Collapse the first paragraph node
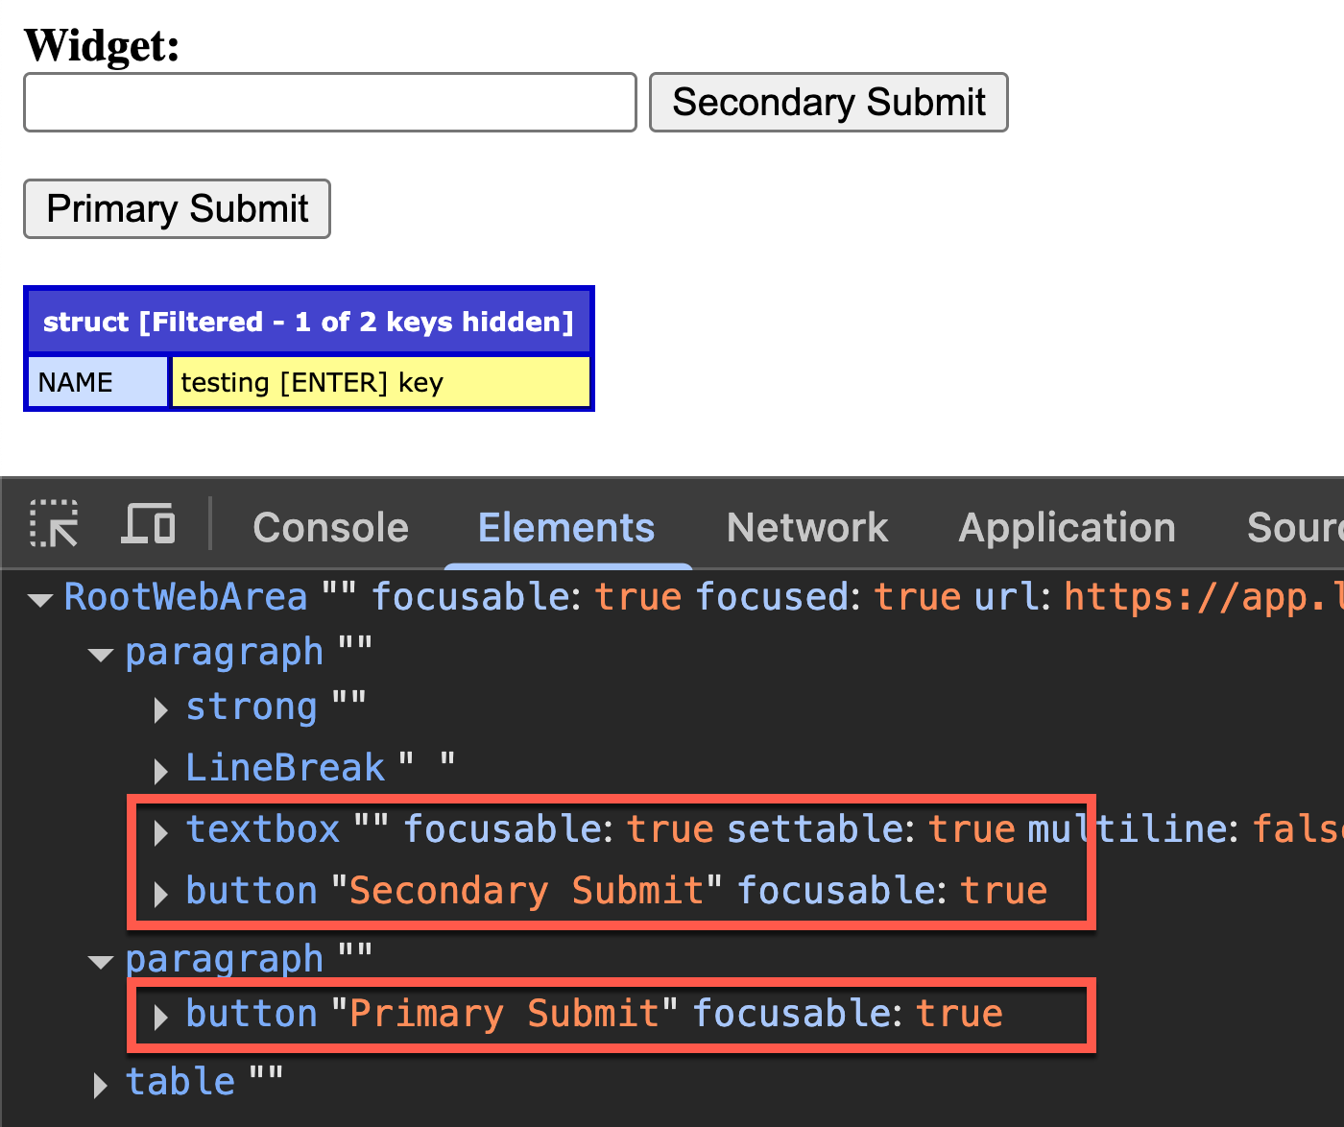This screenshot has width=1344, height=1127. [x=101, y=655]
